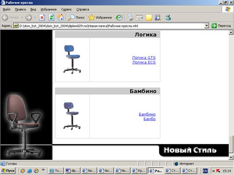Refresh the page with the Refresh icon
The height and width of the screenshot is (175, 234).
51,17
